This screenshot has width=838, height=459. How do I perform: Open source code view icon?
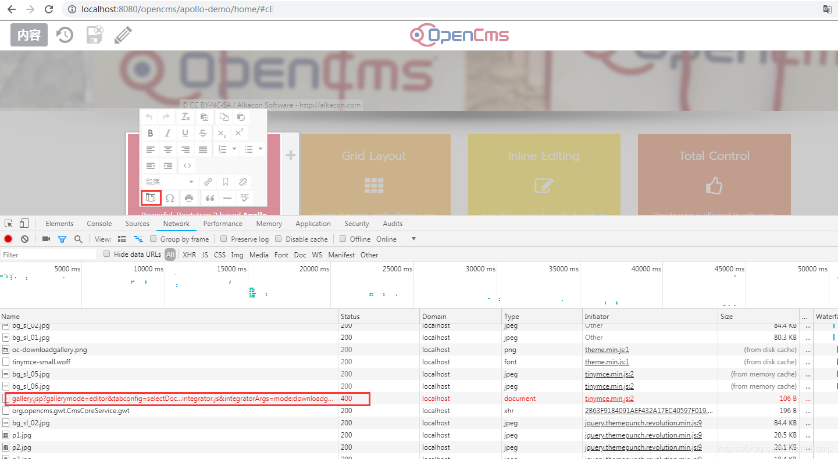[x=187, y=166]
